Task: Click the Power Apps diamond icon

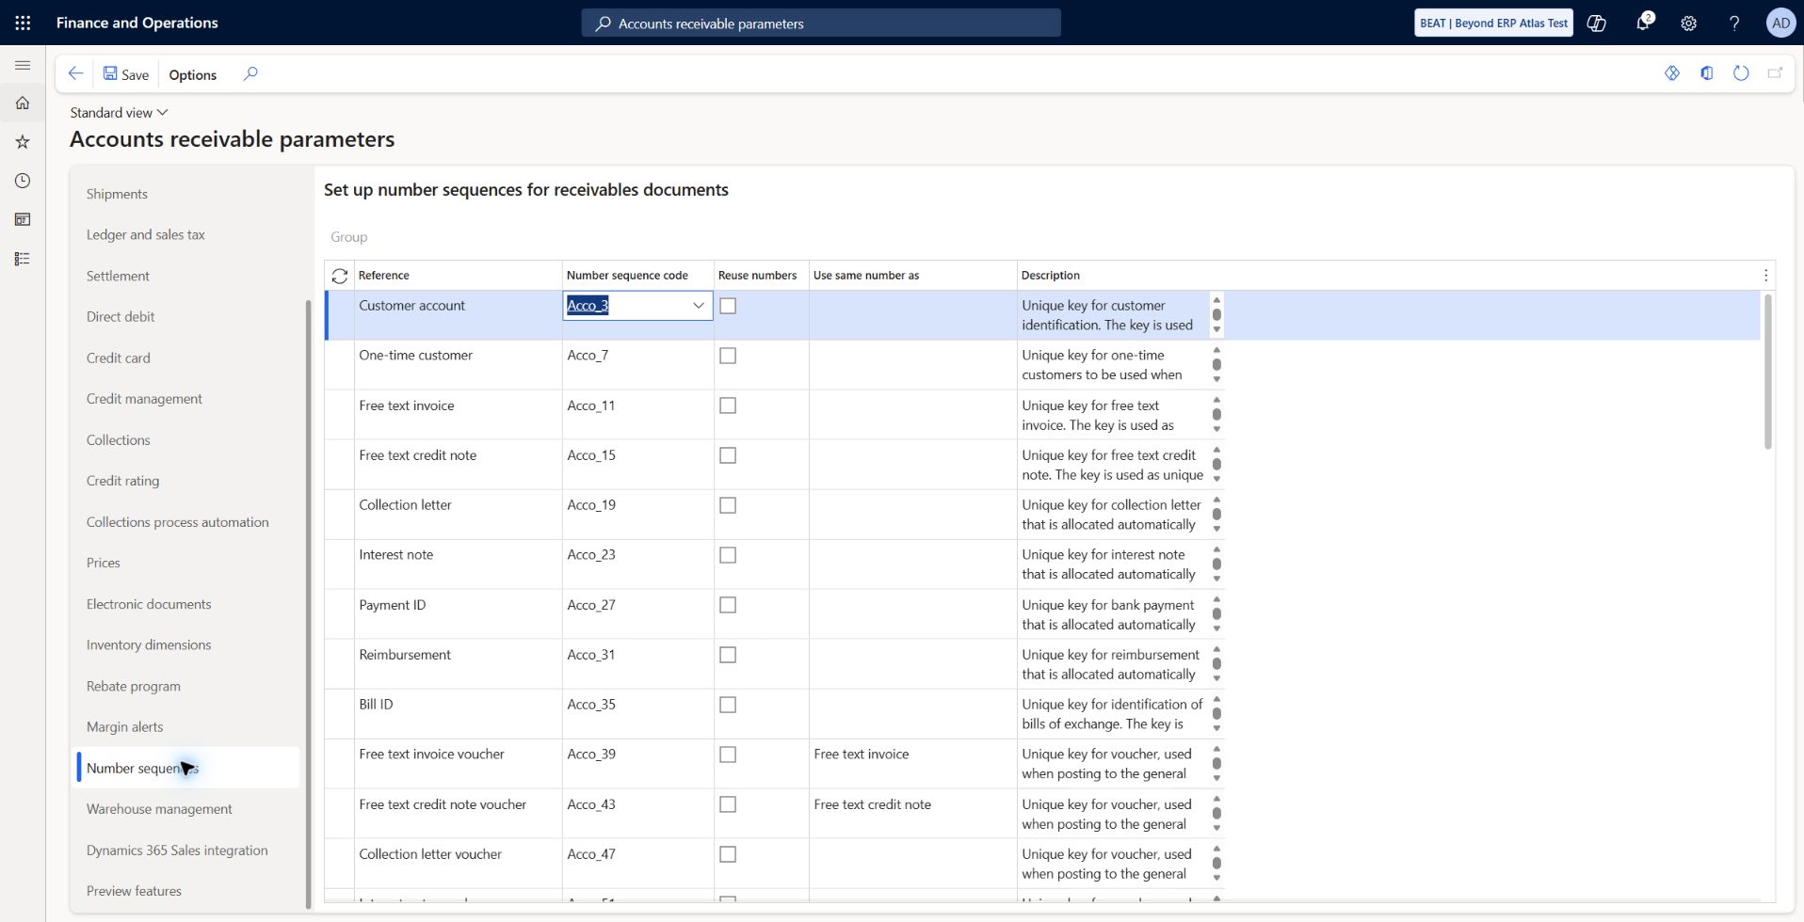Action: click(1672, 73)
